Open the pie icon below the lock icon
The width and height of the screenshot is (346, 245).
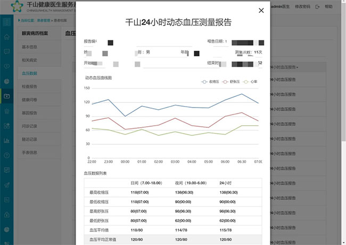point(6,230)
